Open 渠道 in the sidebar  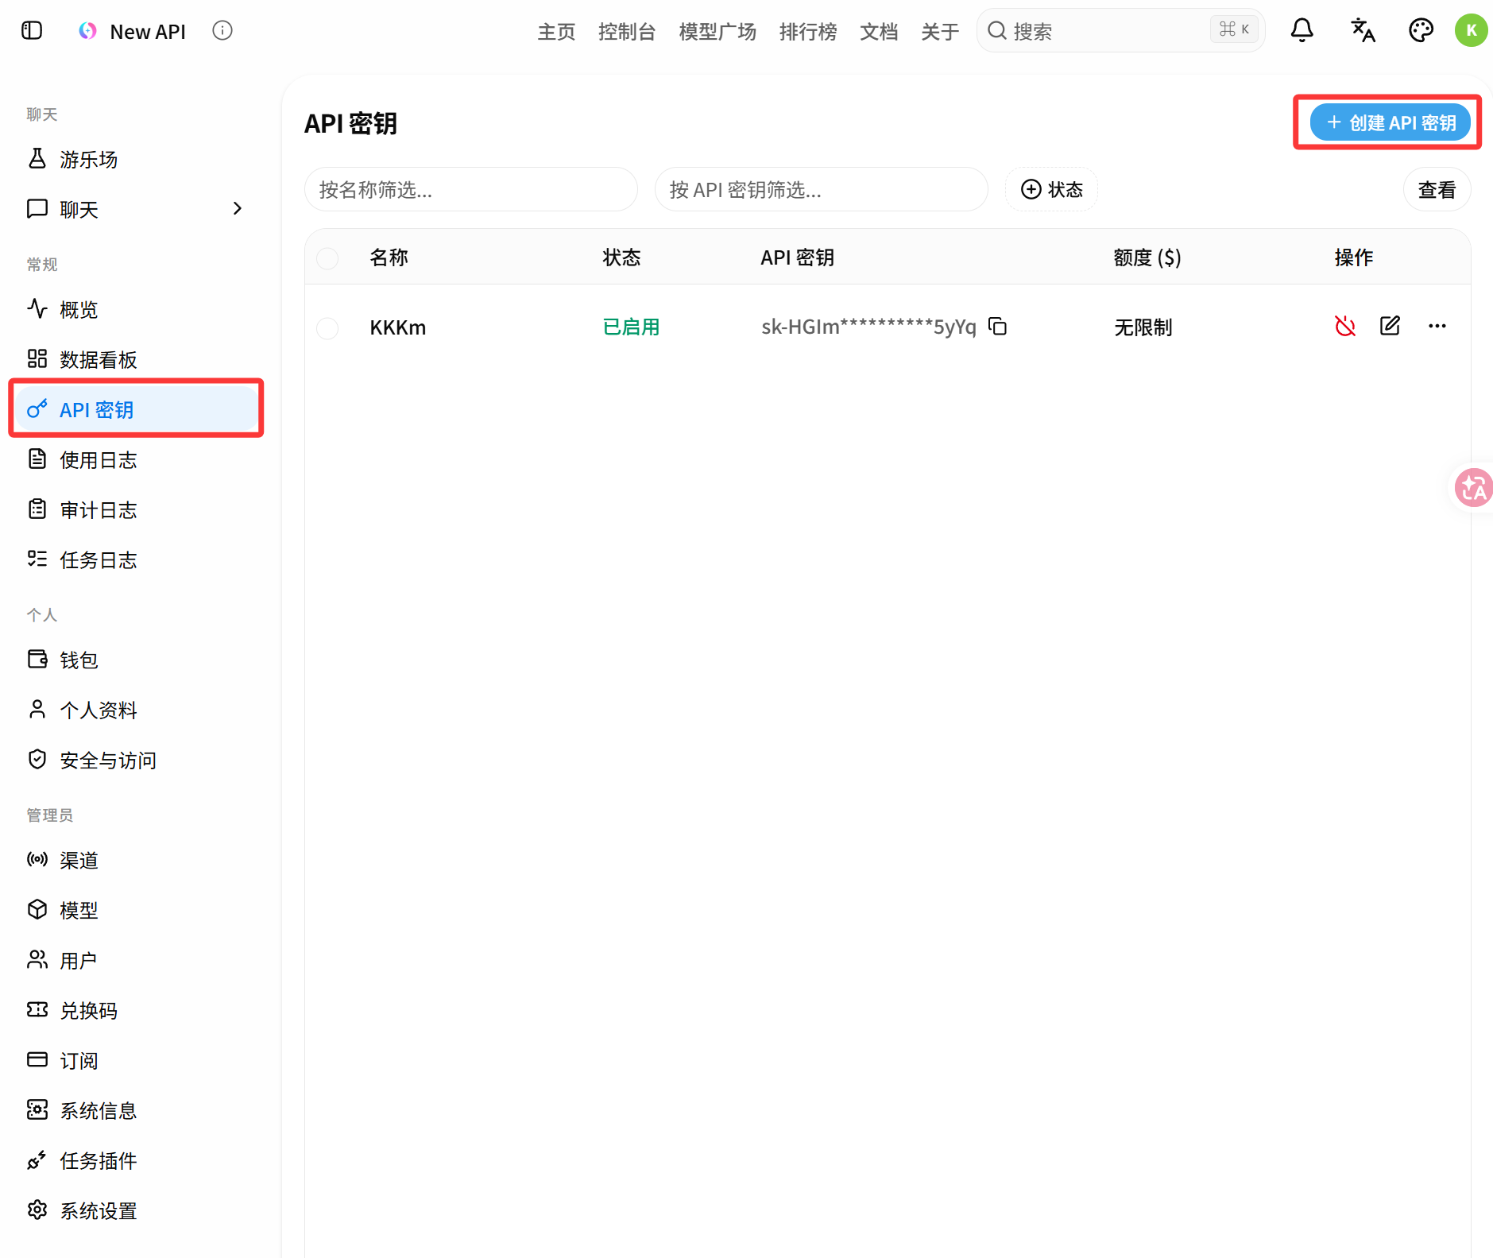137,860
